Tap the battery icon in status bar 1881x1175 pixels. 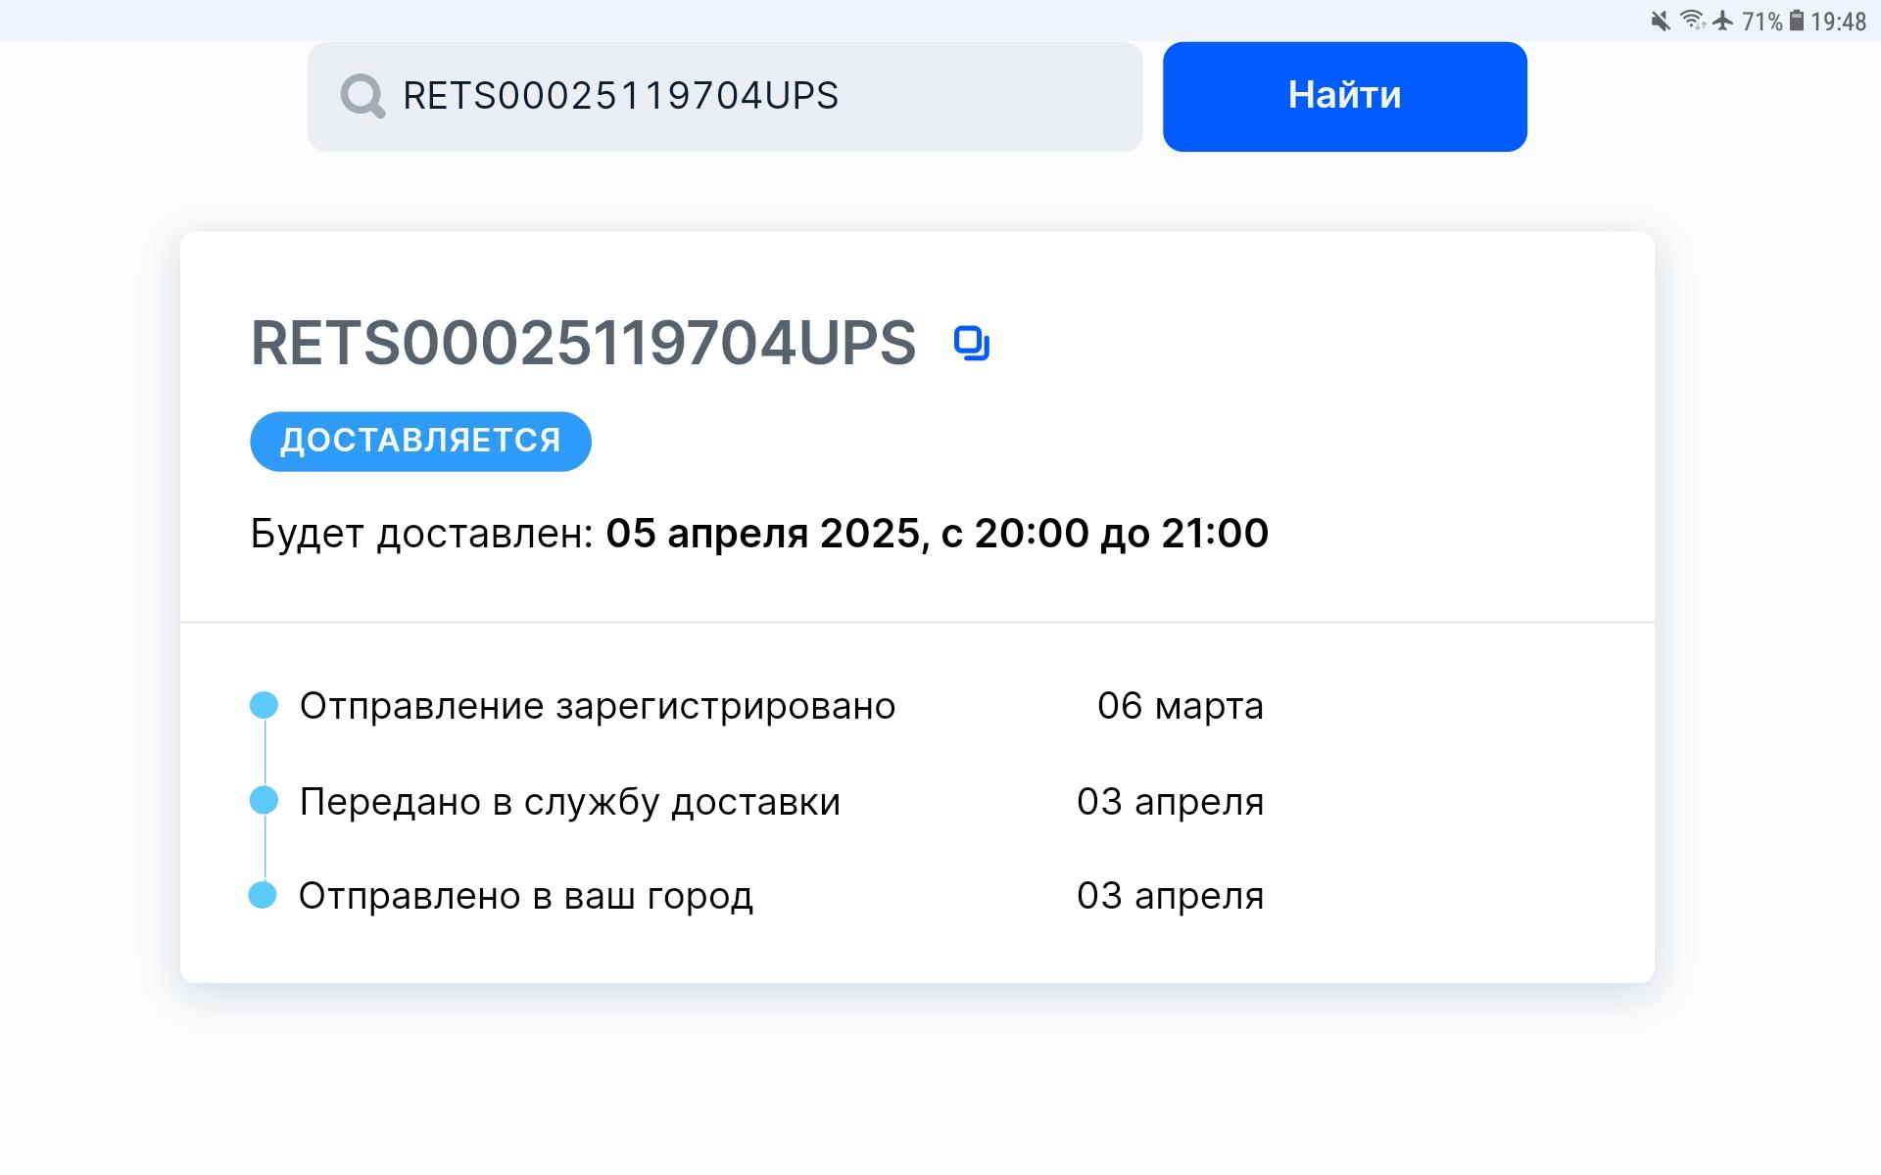(x=1797, y=21)
